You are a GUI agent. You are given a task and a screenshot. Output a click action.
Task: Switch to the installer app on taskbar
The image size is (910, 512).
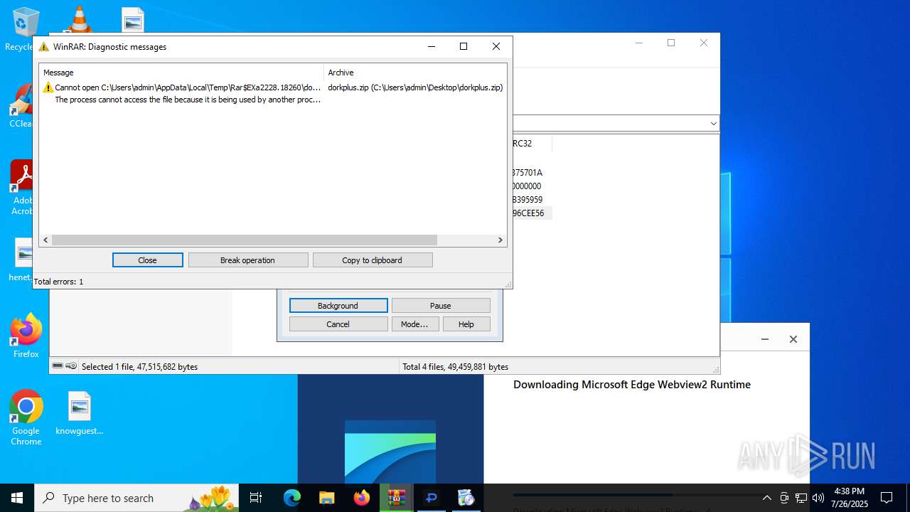(x=466, y=498)
